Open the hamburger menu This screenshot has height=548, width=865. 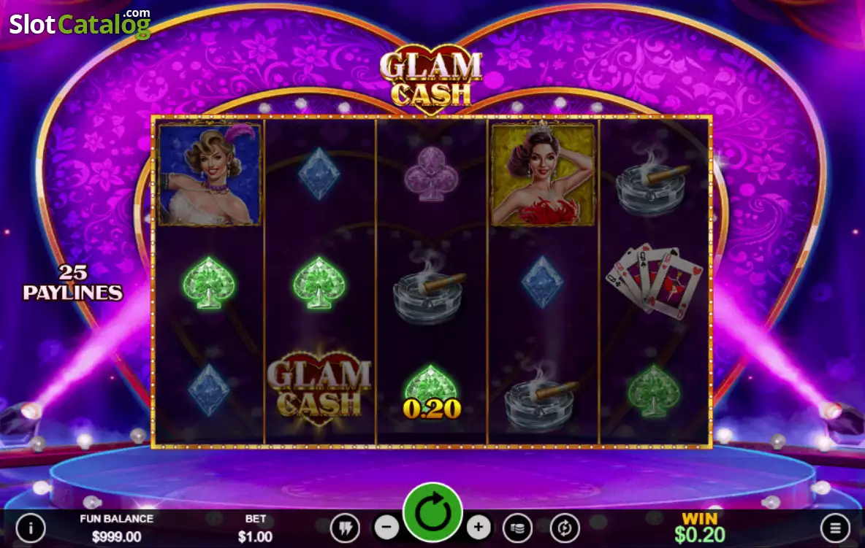[835, 528]
